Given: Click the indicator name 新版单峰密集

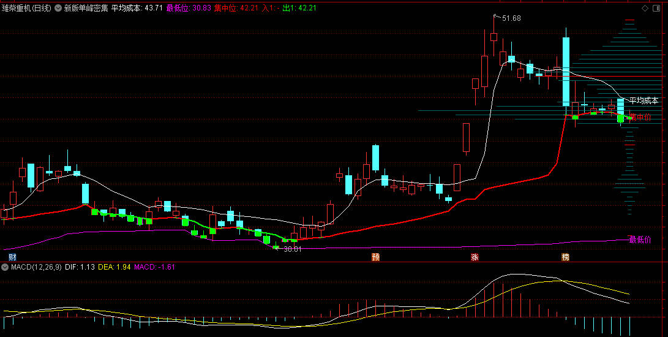Looking at the screenshot, I should click(86, 8).
